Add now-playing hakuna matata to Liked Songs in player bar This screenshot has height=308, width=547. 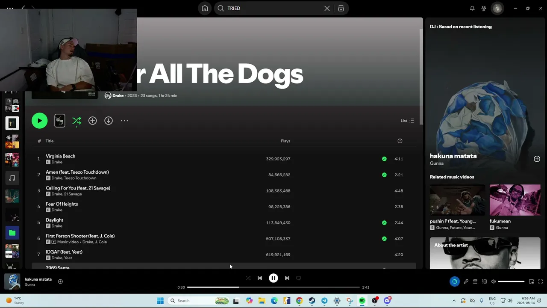(60, 281)
